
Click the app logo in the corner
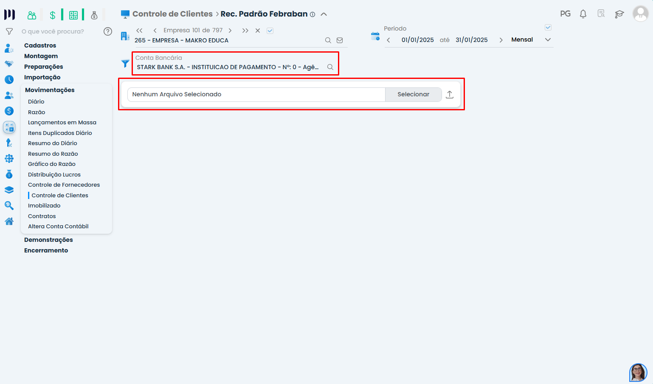tap(9, 14)
